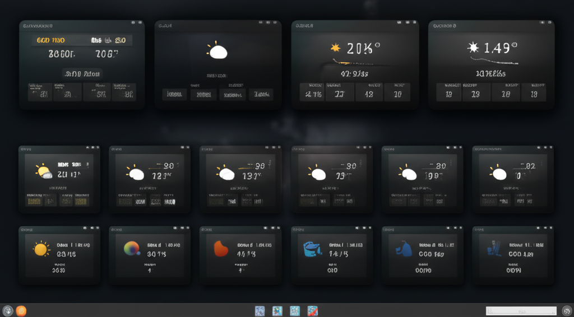Click the orange sun icon beside 20K°

coord(335,48)
